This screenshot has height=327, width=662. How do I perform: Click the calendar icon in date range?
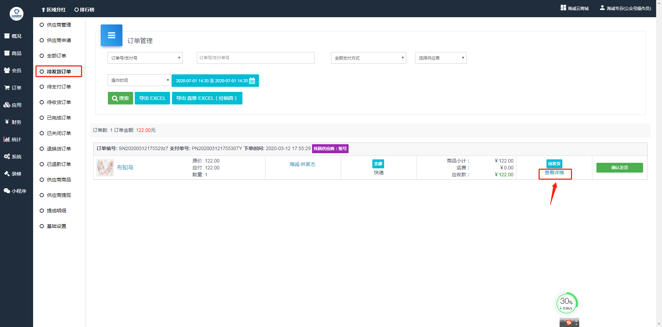[252, 81]
